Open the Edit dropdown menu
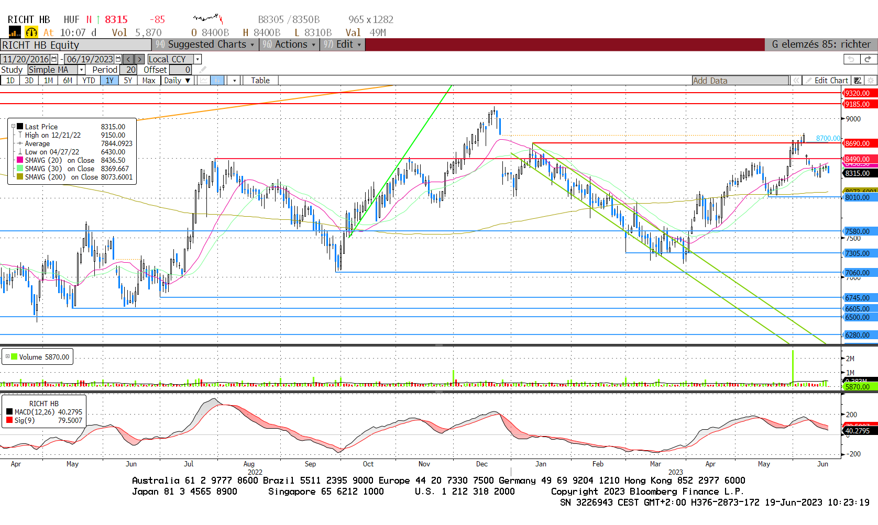Viewport: 878px width, 525px height. click(342, 44)
